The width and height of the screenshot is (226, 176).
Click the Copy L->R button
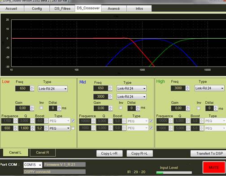click(109, 153)
